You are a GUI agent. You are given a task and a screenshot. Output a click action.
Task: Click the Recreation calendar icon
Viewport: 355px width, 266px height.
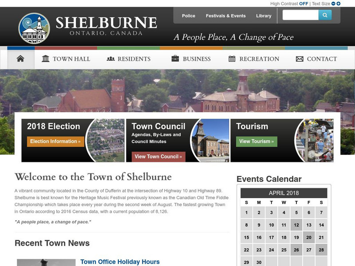pyautogui.click(x=232, y=58)
